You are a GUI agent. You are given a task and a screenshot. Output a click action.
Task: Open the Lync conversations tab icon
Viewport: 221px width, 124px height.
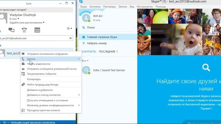pos(11,30)
